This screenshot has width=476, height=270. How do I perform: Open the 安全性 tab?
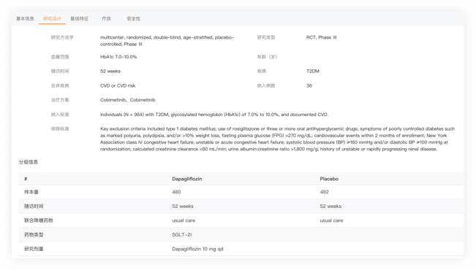[133, 19]
